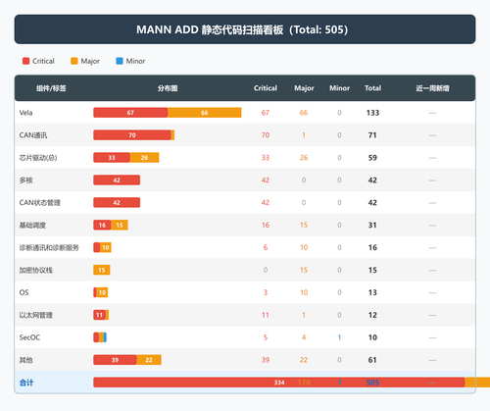Select the 芯片驱动(总) row label
This screenshot has height=411, width=490.
point(38,158)
